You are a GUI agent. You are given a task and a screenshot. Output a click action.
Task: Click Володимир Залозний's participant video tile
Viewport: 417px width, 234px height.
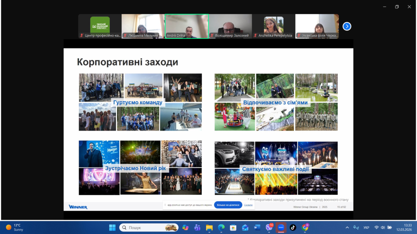[230, 26]
